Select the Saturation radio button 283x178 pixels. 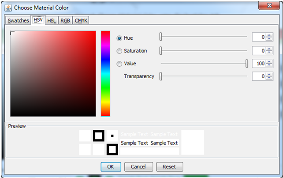point(119,51)
